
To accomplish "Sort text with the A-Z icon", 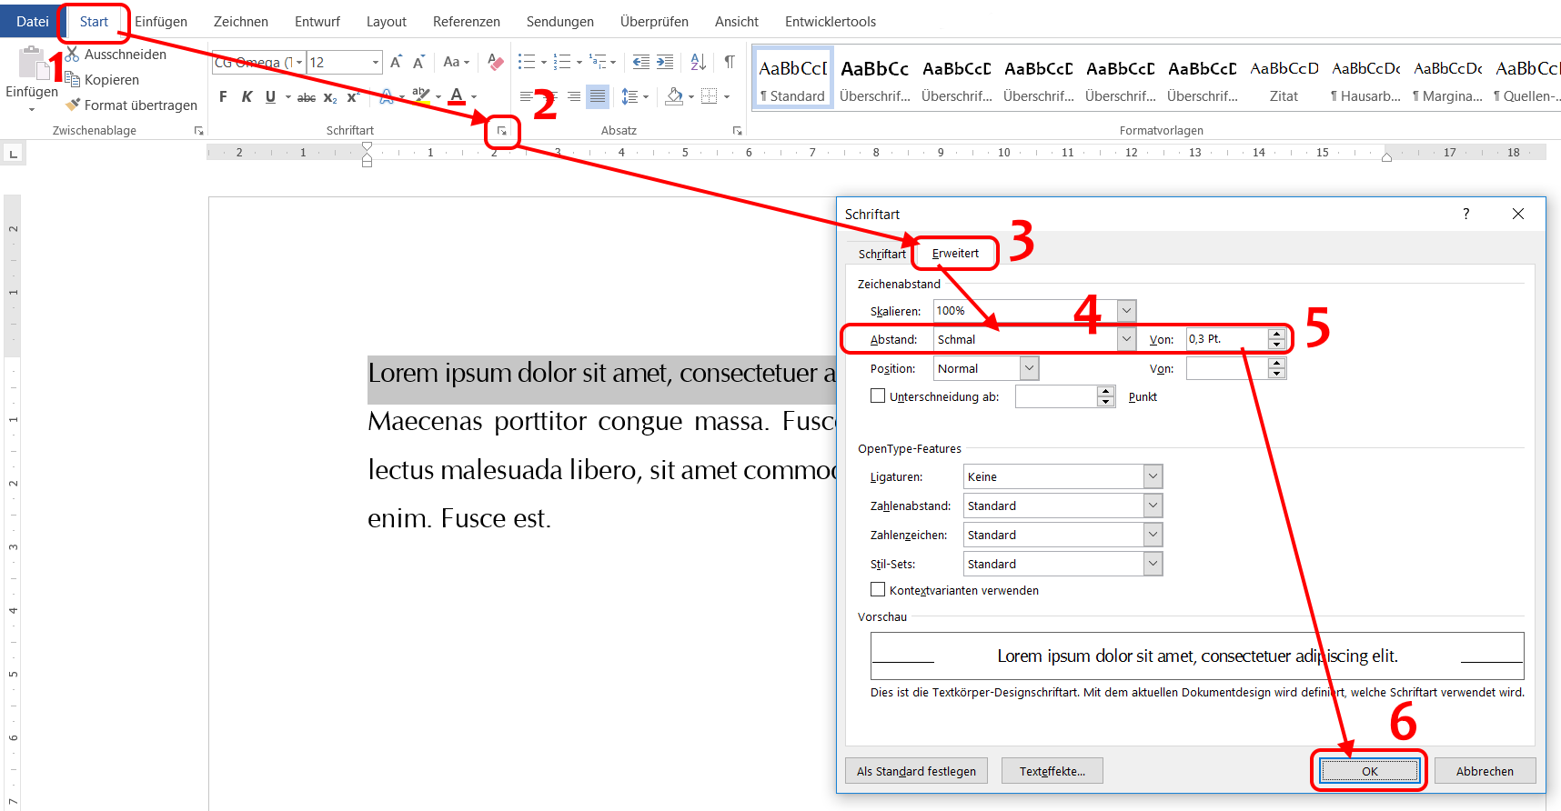I will pyautogui.click(x=699, y=62).
